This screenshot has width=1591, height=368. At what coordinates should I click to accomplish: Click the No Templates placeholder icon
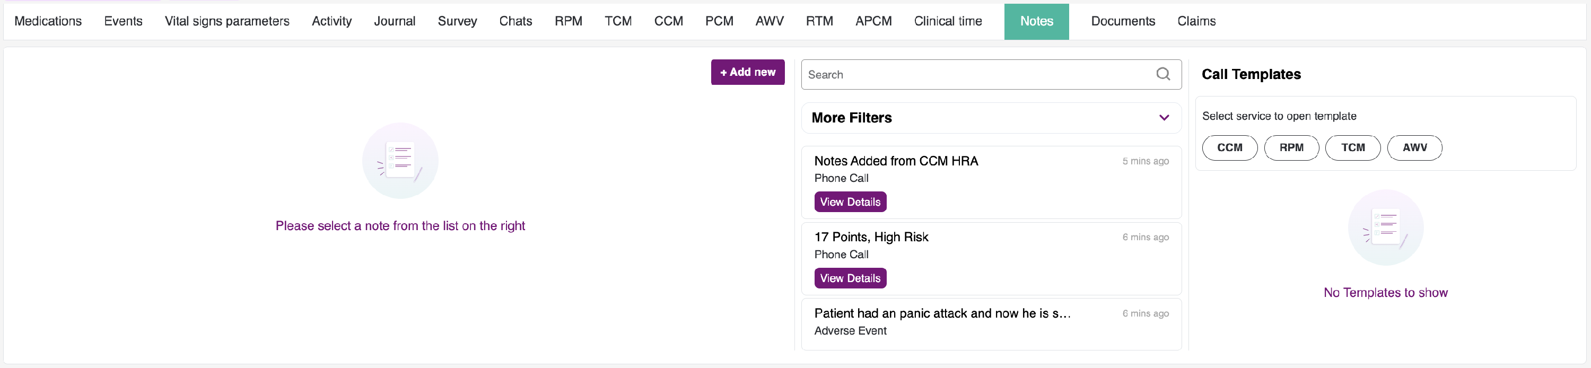pyautogui.click(x=1385, y=228)
